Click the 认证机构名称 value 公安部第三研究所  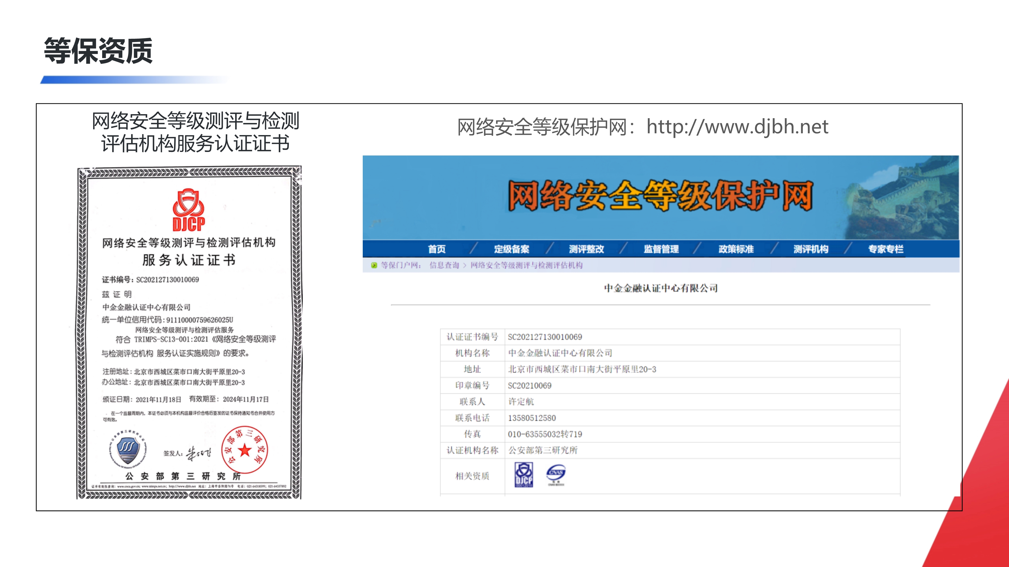pos(543,450)
